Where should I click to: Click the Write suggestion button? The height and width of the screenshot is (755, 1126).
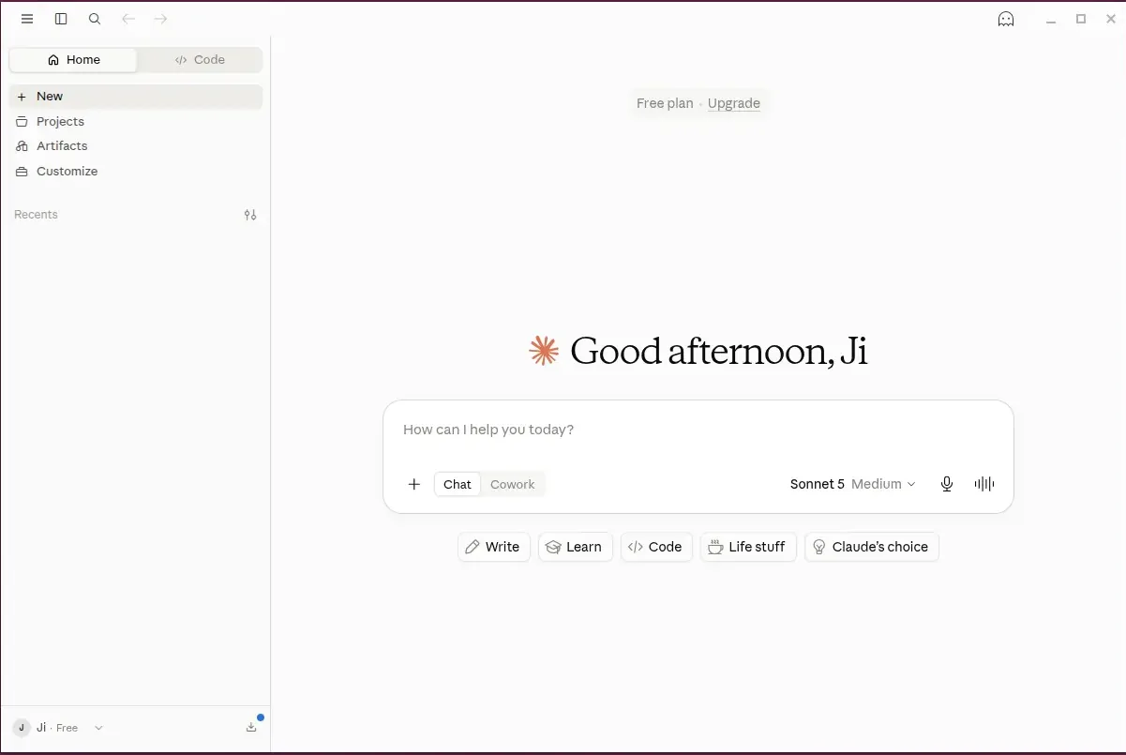[494, 548]
